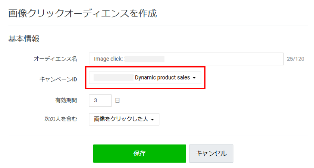The image size is (314, 168).
Task: Click the 次の人を含む field label
Action: tap(60, 119)
